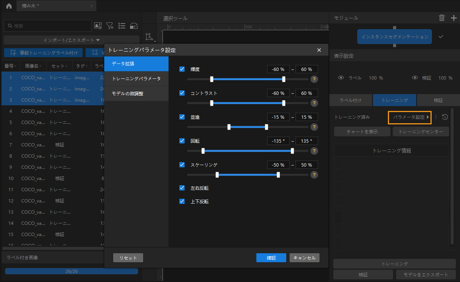
Task: Uncheck the 輝度 checkbox
Action: [x=182, y=69]
